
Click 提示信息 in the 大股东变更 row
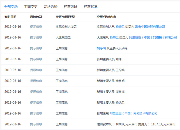pyautogui.click(x=36, y=37)
